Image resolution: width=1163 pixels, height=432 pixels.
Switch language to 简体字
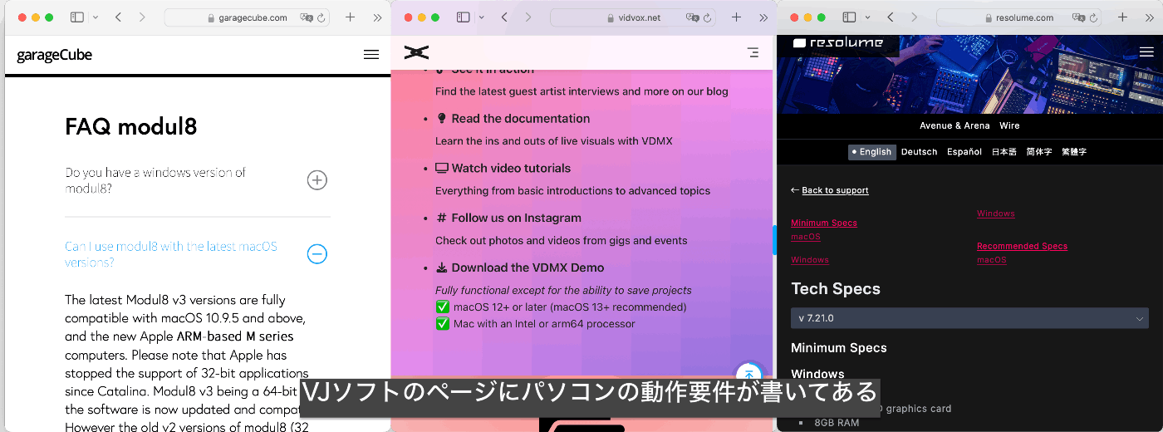click(x=1039, y=152)
